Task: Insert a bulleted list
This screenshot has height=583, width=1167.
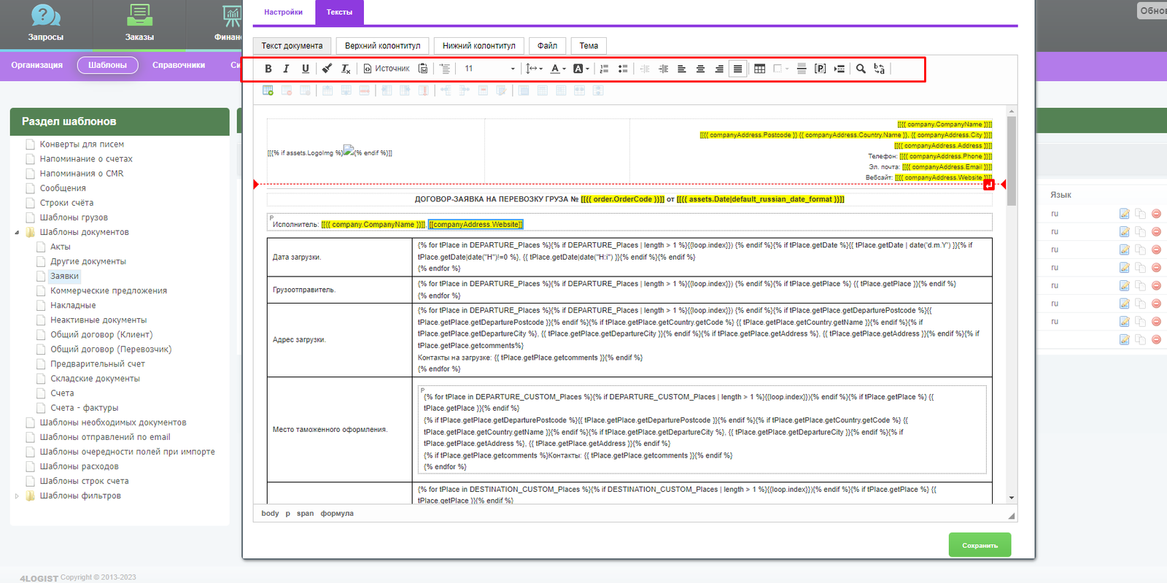Action: [623, 69]
